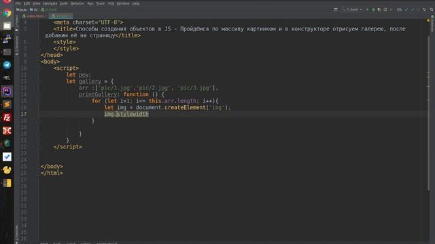This screenshot has width=435, height=244.
Task: Click the green Run button
Action: pos(368,9)
